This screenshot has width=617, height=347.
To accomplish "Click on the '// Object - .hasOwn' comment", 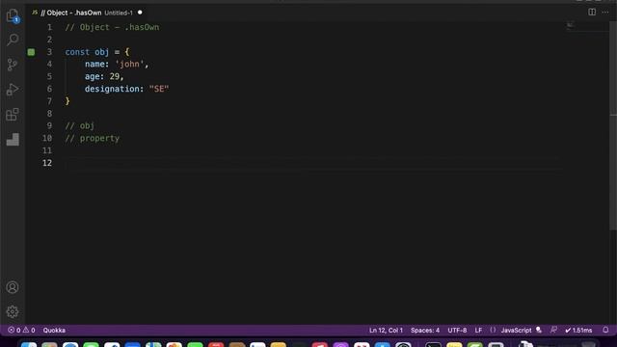I will 112,27.
